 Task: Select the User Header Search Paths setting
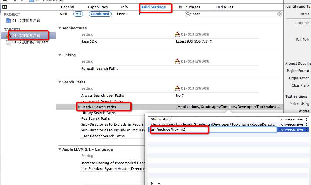[103, 136]
